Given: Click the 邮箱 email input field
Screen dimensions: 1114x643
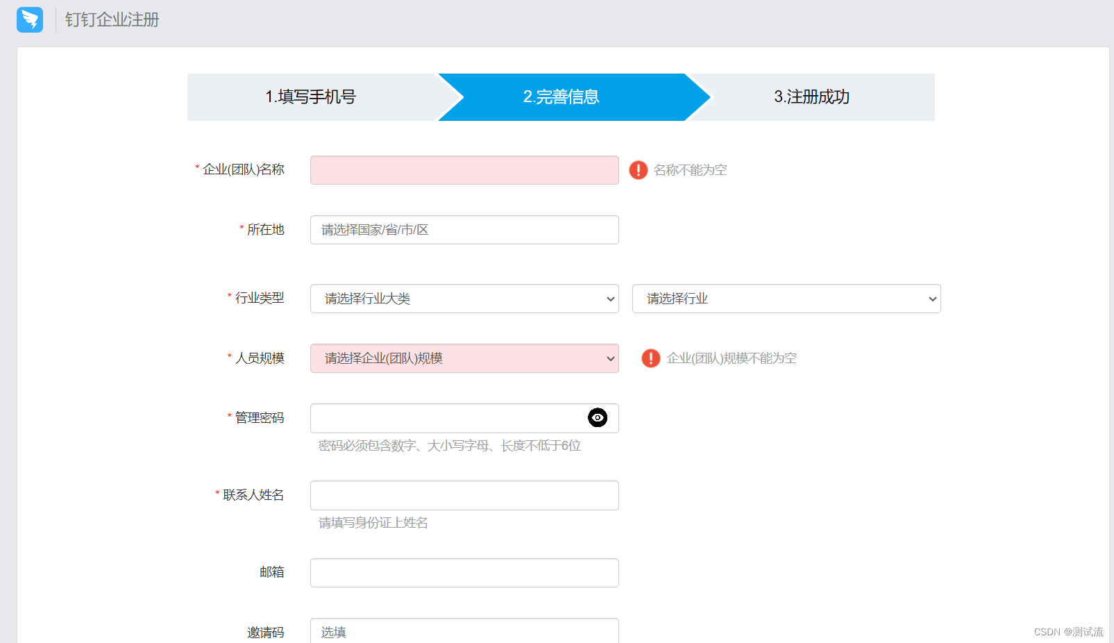Looking at the screenshot, I should (x=464, y=573).
